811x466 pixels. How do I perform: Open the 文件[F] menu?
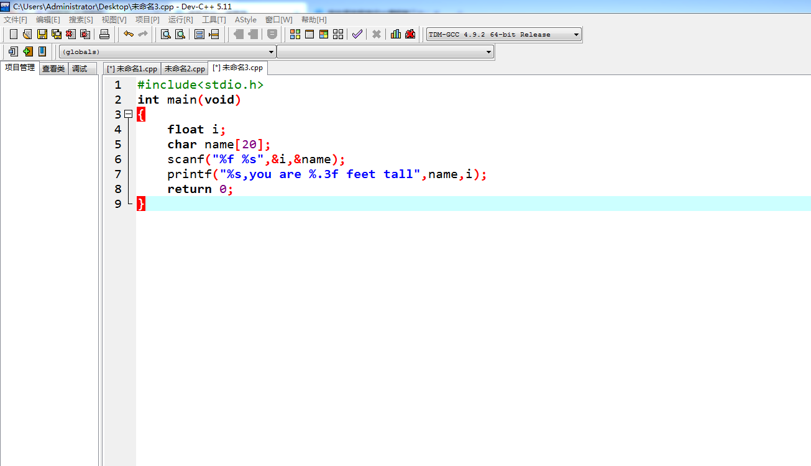[16, 20]
